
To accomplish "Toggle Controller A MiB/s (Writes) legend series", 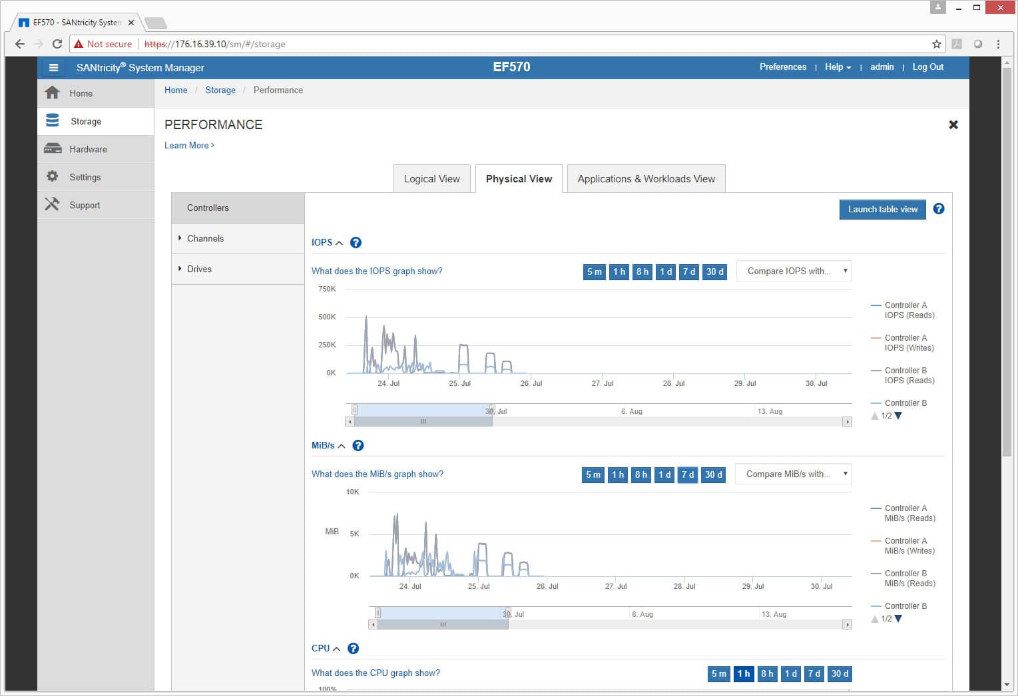I will coord(903,546).
